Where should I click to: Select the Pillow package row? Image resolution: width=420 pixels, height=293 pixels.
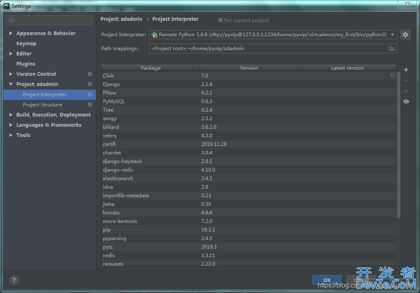tap(249, 93)
